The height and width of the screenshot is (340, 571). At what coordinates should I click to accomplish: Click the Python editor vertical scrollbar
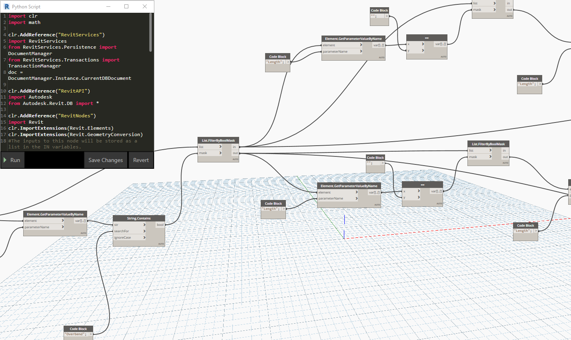pyautogui.click(x=150, y=32)
